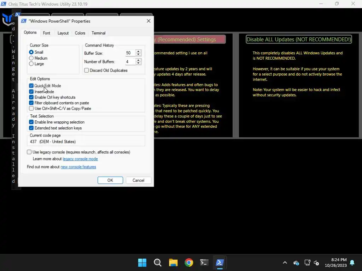Check Discard Old Duplicates
This screenshot has height=271, width=362.
point(86,70)
